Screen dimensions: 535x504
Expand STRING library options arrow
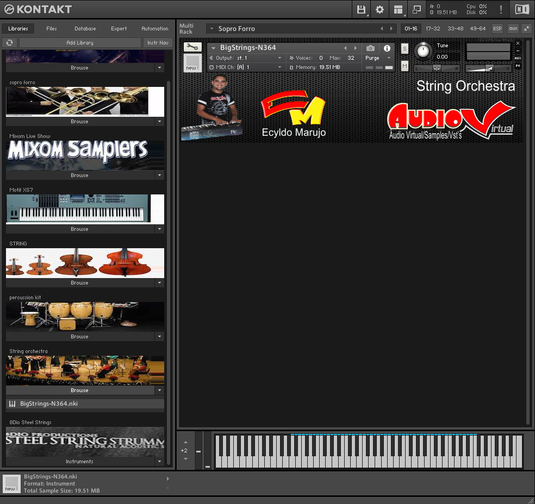click(159, 283)
